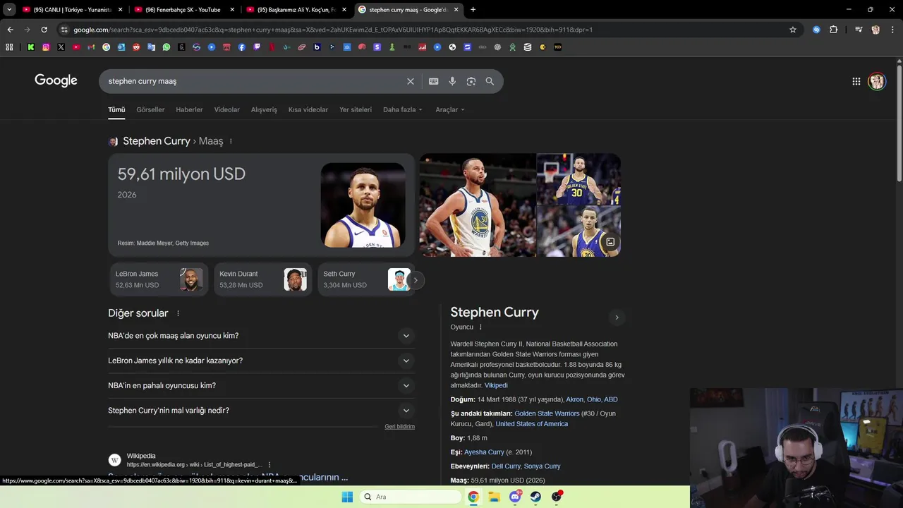The width and height of the screenshot is (903, 508).
Task: Open the Gmail bookmark icon
Action: [91, 47]
